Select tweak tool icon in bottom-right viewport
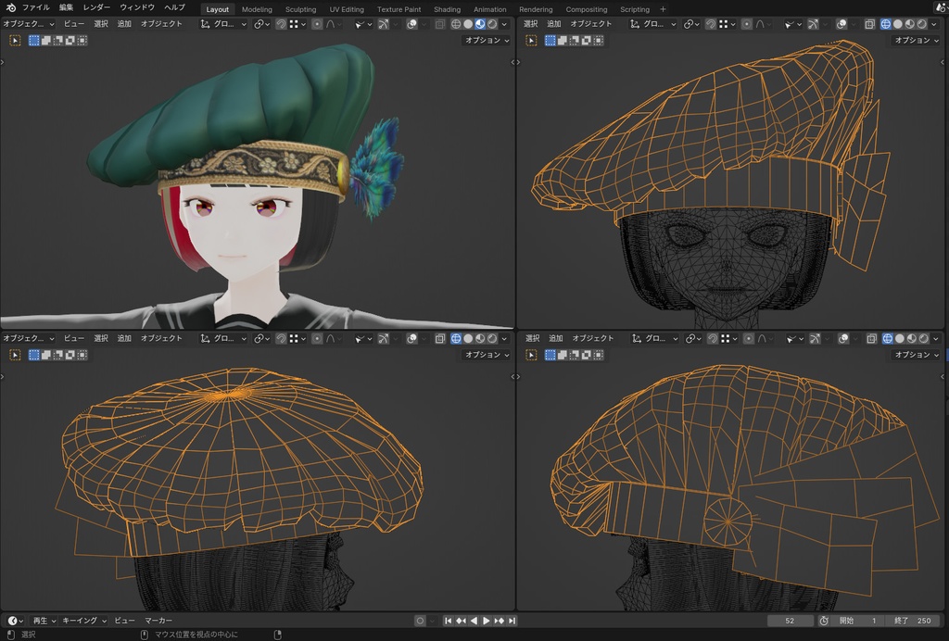 pos(531,355)
